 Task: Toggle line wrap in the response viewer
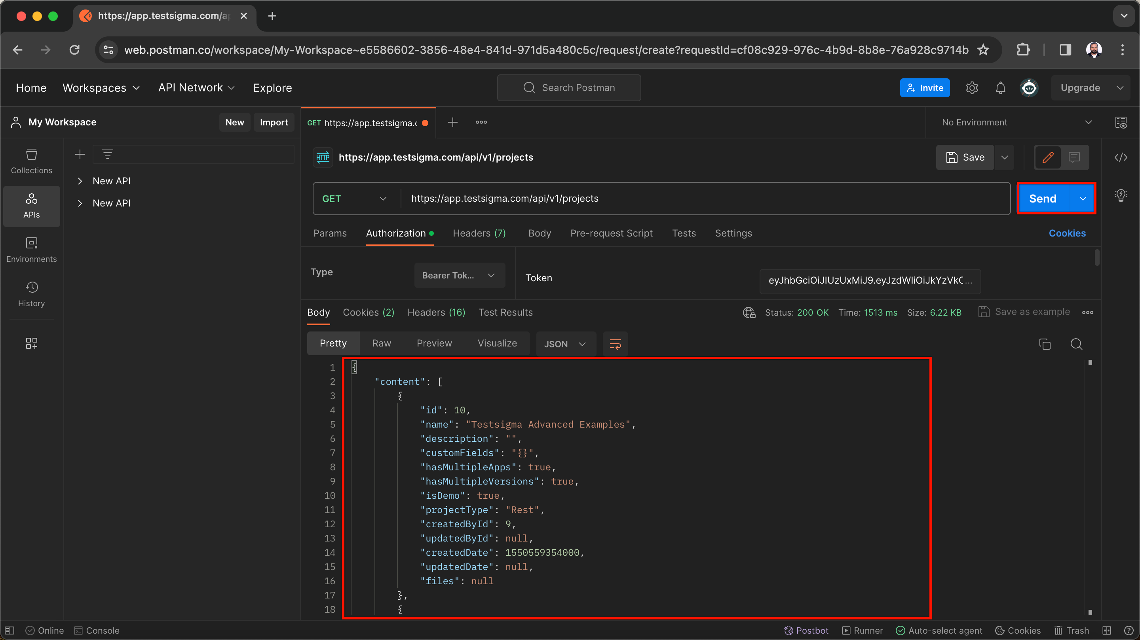(x=615, y=344)
